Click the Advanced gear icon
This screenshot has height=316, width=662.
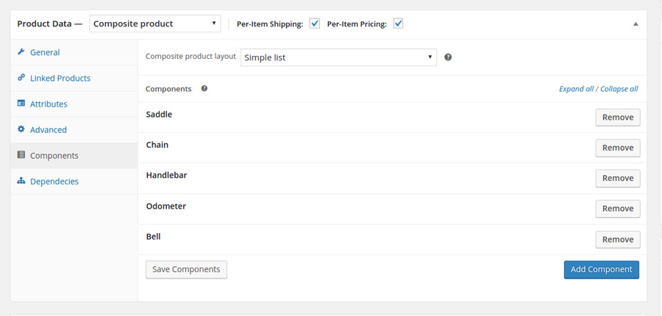21,129
